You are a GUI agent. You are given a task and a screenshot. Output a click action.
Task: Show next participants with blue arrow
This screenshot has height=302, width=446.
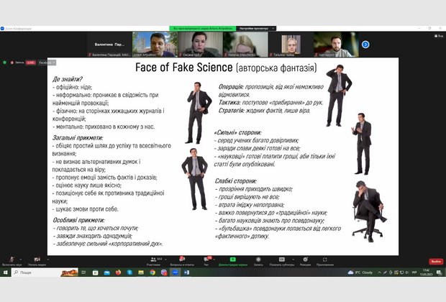click(x=365, y=45)
